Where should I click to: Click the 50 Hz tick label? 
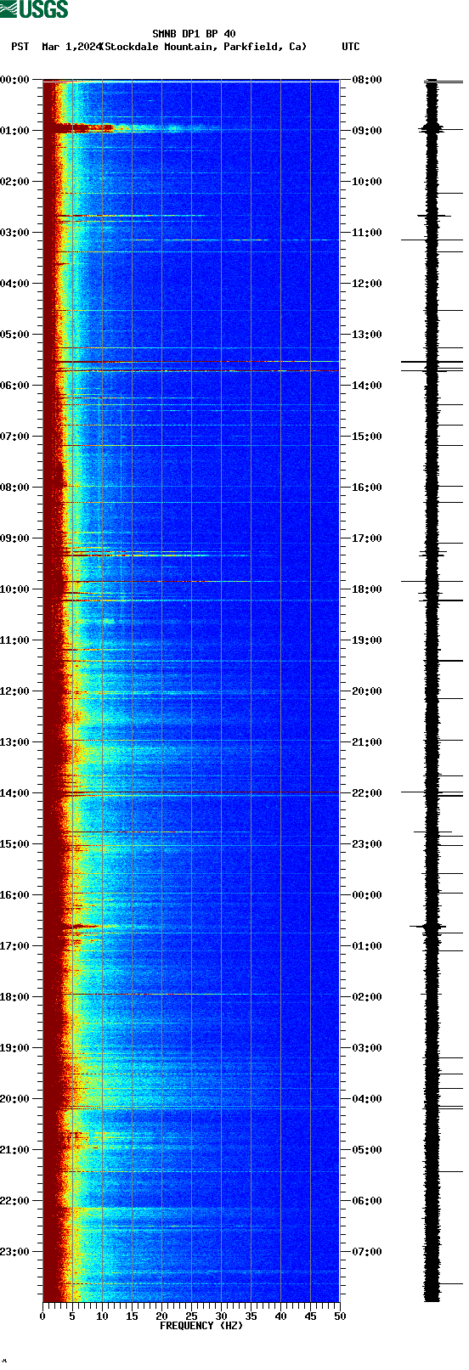click(x=340, y=1316)
